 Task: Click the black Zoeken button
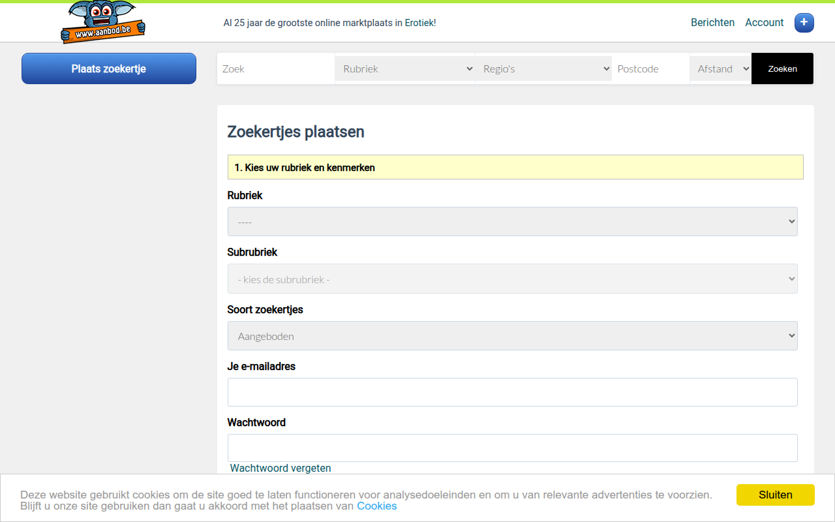(782, 69)
